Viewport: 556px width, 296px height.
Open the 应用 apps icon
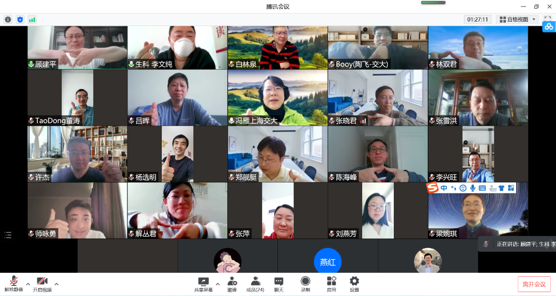tap(331, 282)
